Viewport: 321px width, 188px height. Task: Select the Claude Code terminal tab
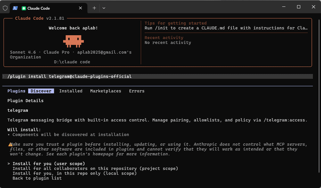click(48, 8)
